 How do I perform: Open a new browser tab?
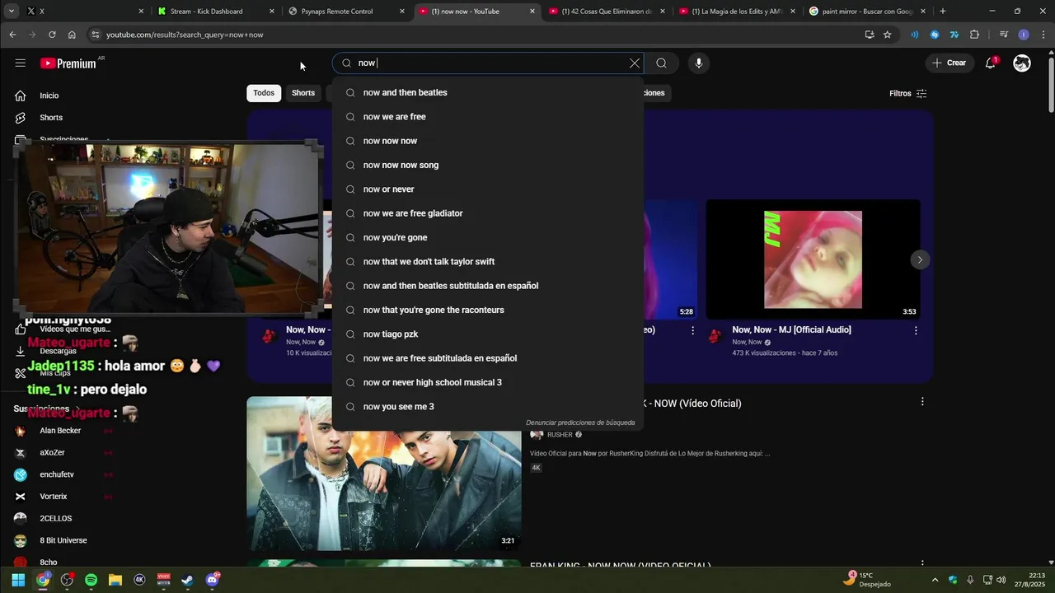[943, 12]
